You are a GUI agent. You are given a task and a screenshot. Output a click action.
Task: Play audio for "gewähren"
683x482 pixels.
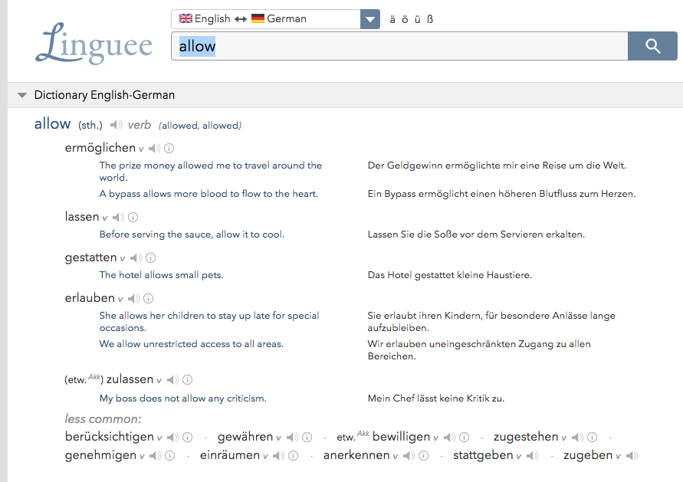pyautogui.click(x=291, y=437)
